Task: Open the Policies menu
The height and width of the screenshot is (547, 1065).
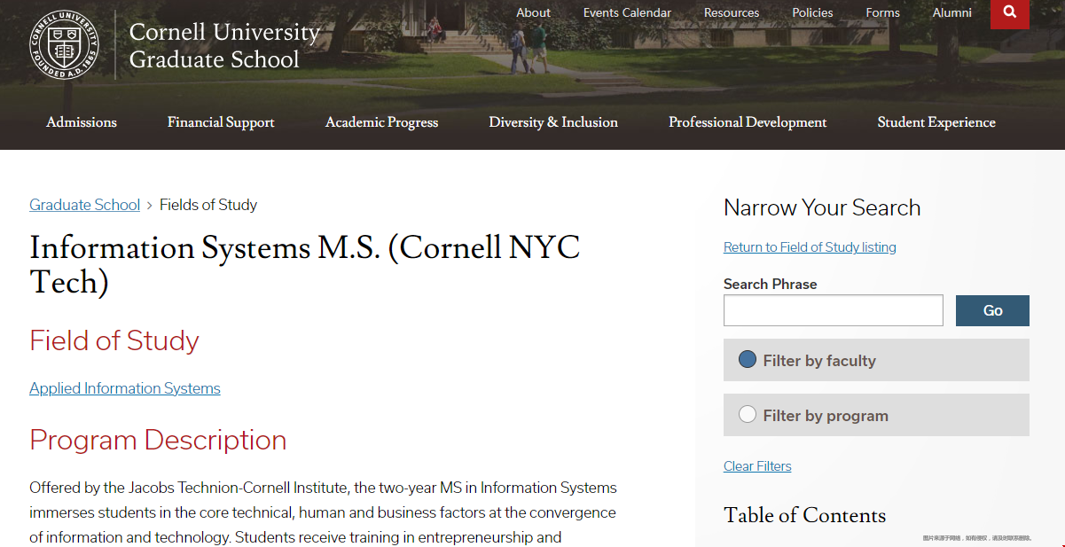Action: coord(812,12)
